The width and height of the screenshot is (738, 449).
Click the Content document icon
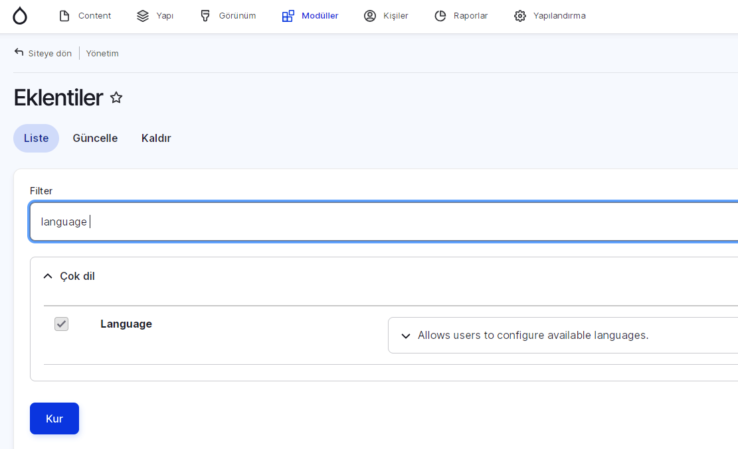point(64,16)
